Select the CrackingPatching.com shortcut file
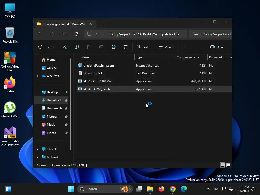 [x=155, y=66]
